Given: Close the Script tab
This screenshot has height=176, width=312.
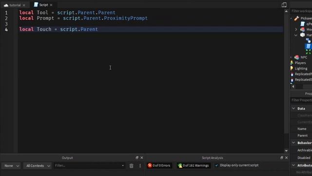Looking at the screenshot, I should pyautogui.click(x=51, y=5).
